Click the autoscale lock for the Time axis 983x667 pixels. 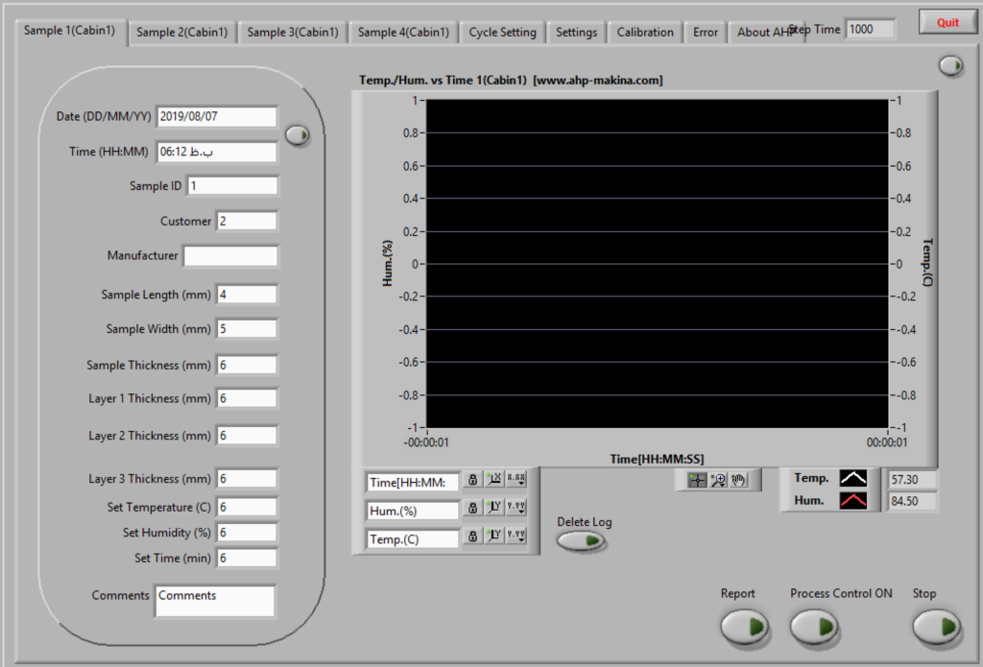pyautogui.click(x=473, y=480)
